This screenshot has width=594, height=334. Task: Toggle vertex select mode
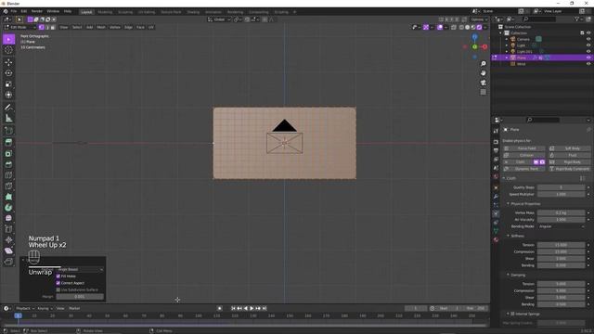41,27
